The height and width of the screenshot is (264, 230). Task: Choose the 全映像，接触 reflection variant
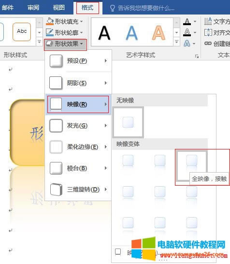coord(192,166)
